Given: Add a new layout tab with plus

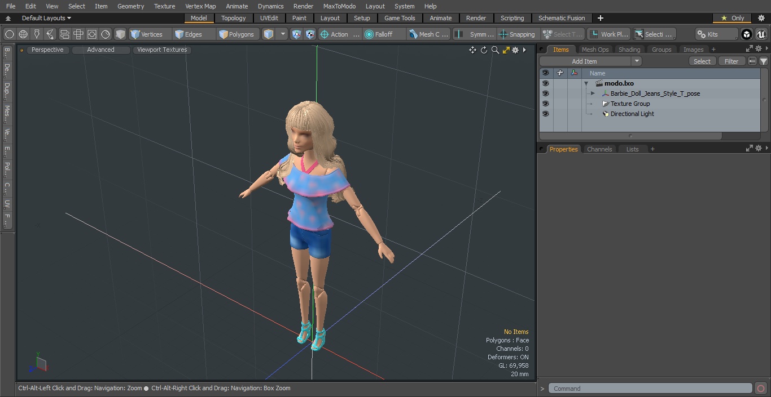Looking at the screenshot, I should point(600,18).
